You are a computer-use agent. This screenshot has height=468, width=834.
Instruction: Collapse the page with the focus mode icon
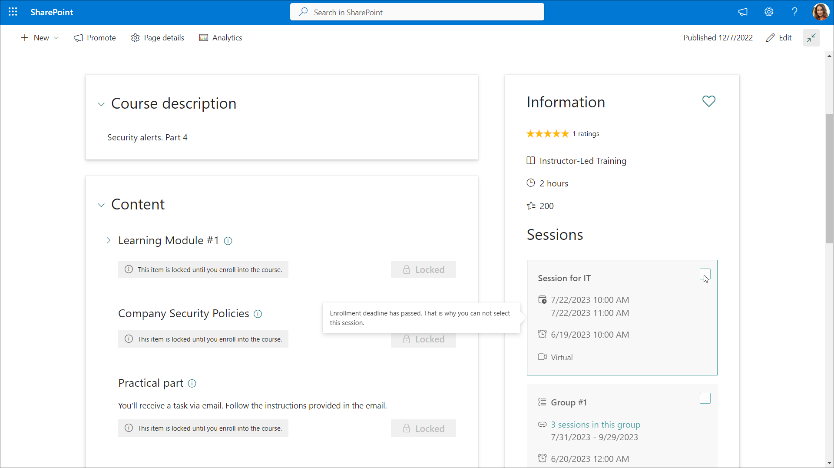811,38
